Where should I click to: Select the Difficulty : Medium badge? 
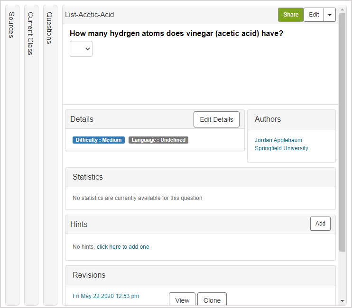point(99,140)
